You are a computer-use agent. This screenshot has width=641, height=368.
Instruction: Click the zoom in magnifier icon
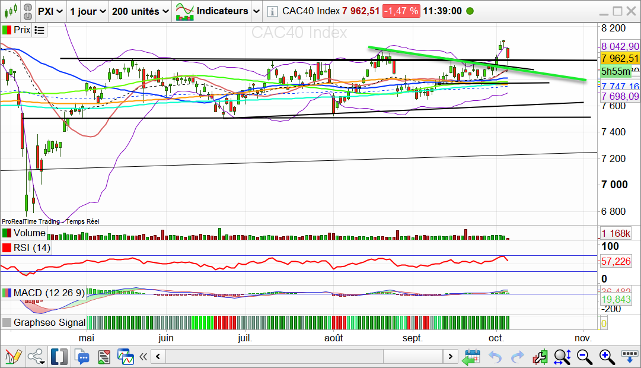click(607, 357)
